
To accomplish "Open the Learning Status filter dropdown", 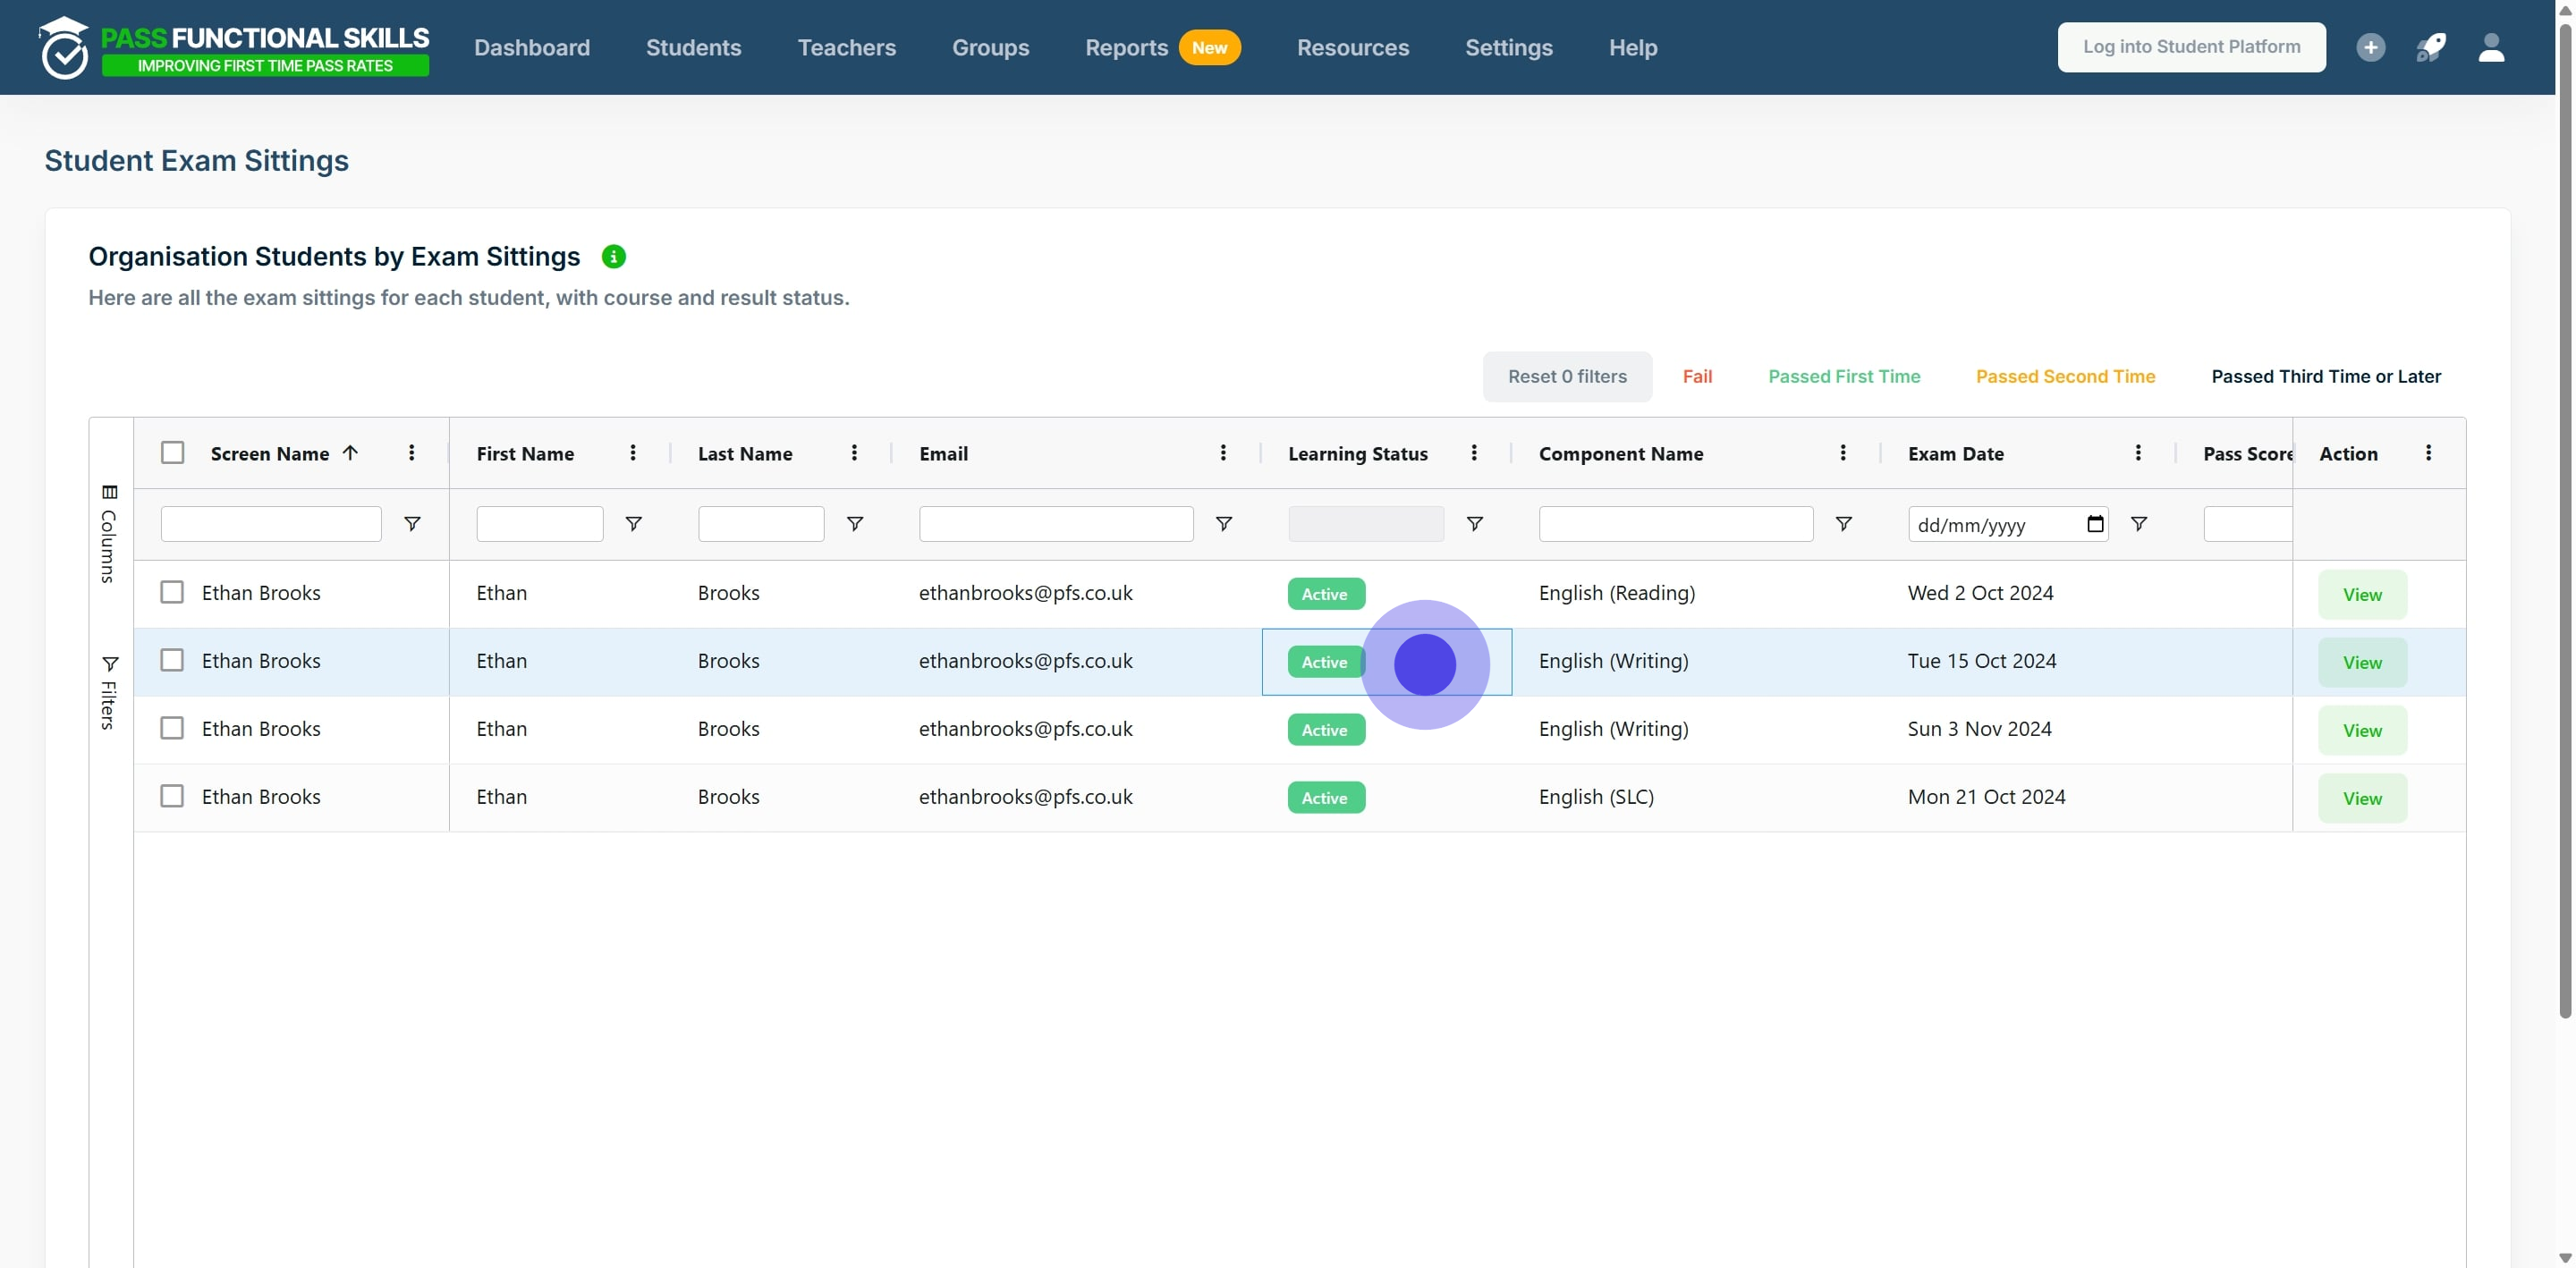I will pos(1365,524).
